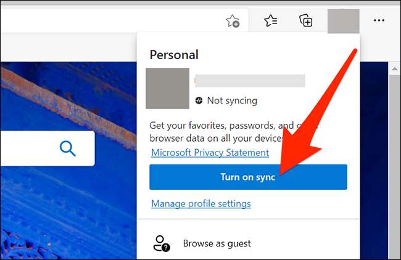401x260 pixels.
Task: Click the blue background page image
Action: tap(62, 209)
